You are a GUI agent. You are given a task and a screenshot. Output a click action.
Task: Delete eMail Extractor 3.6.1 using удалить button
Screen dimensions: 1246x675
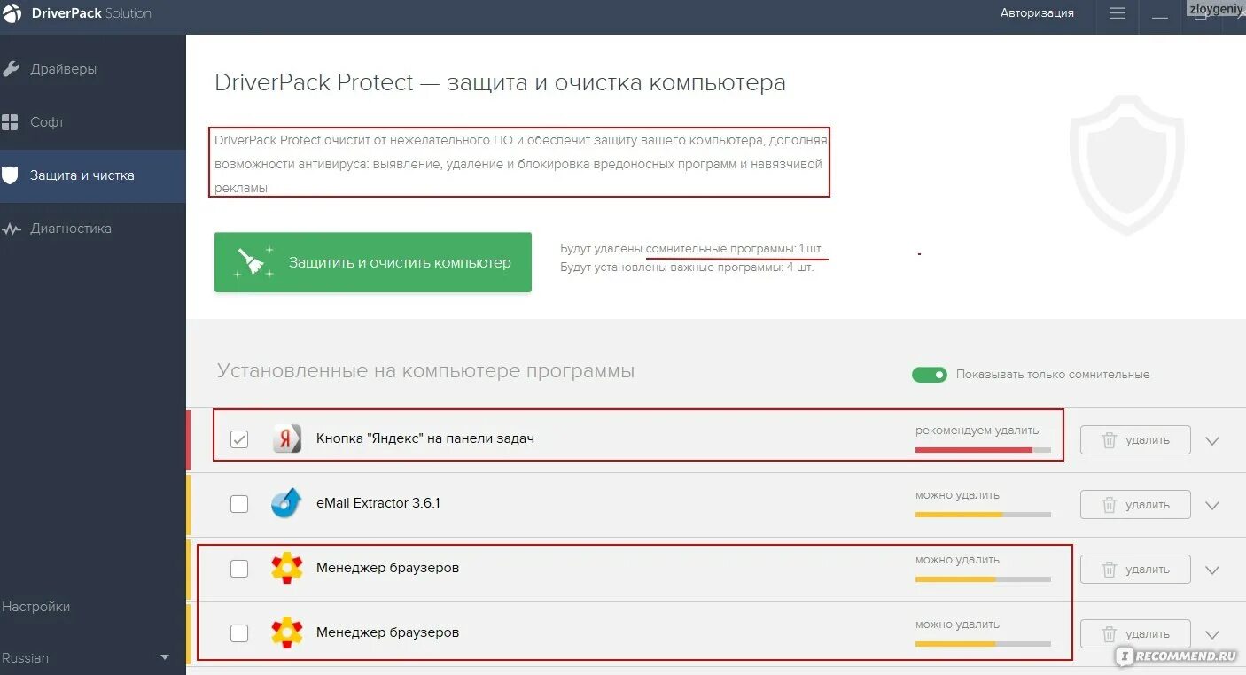pyautogui.click(x=1135, y=504)
